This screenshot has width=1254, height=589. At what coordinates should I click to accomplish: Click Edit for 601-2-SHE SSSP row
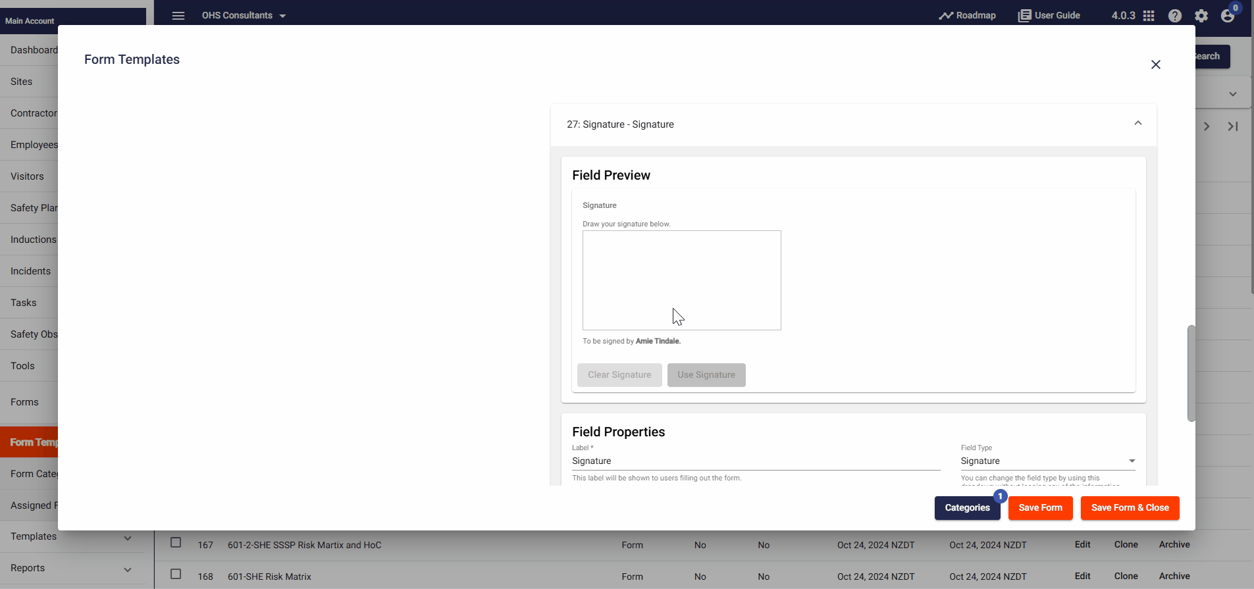coord(1083,544)
